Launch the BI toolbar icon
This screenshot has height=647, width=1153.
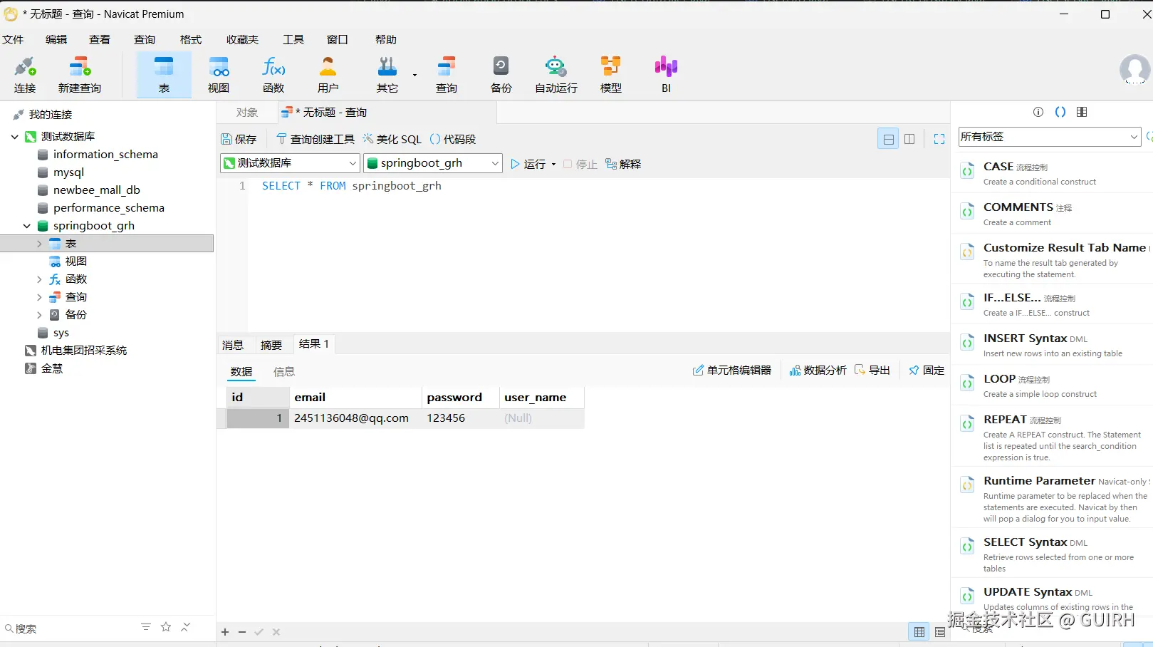click(666, 74)
